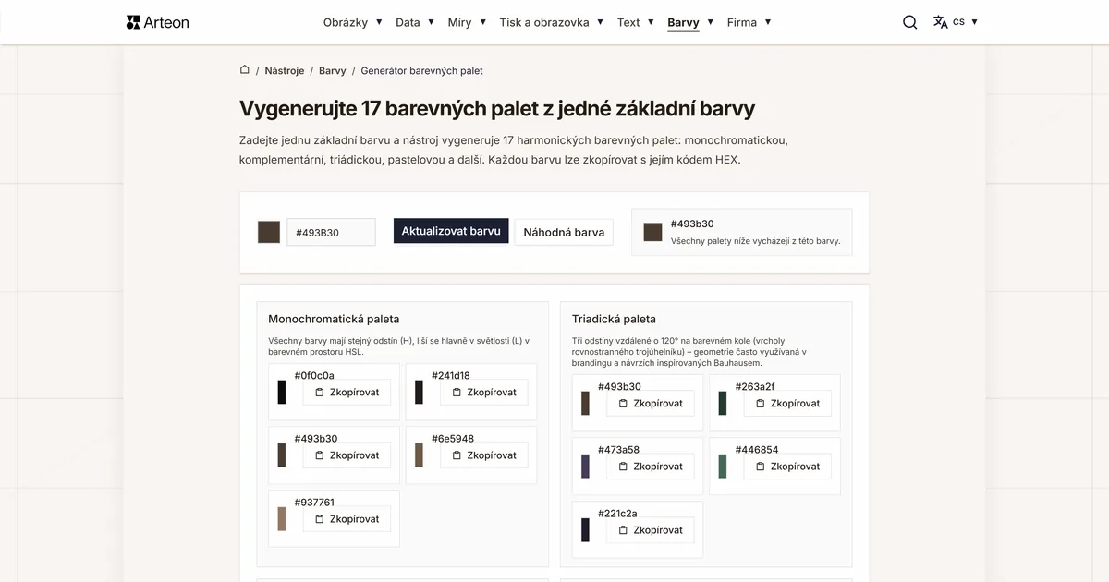Image resolution: width=1109 pixels, height=582 pixels.
Task: Click the Generátor barevných palet breadcrumb text
Action: (x=421, y=70)
